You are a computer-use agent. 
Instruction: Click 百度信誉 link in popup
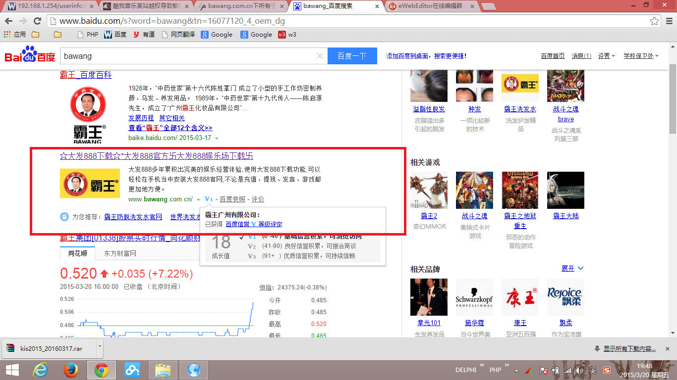click(237, 224)
